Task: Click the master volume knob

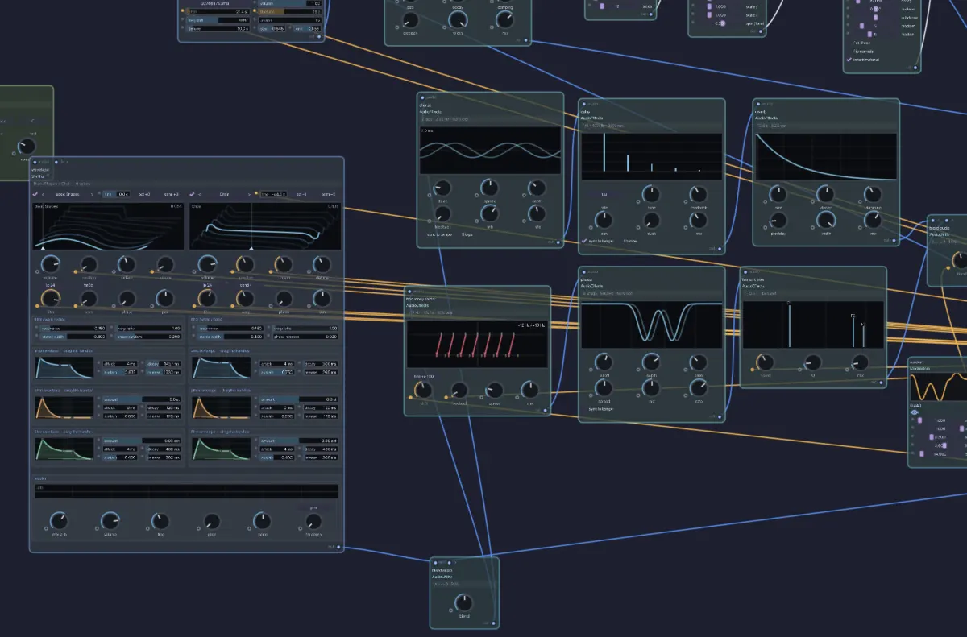Action: tap(110, 521)
